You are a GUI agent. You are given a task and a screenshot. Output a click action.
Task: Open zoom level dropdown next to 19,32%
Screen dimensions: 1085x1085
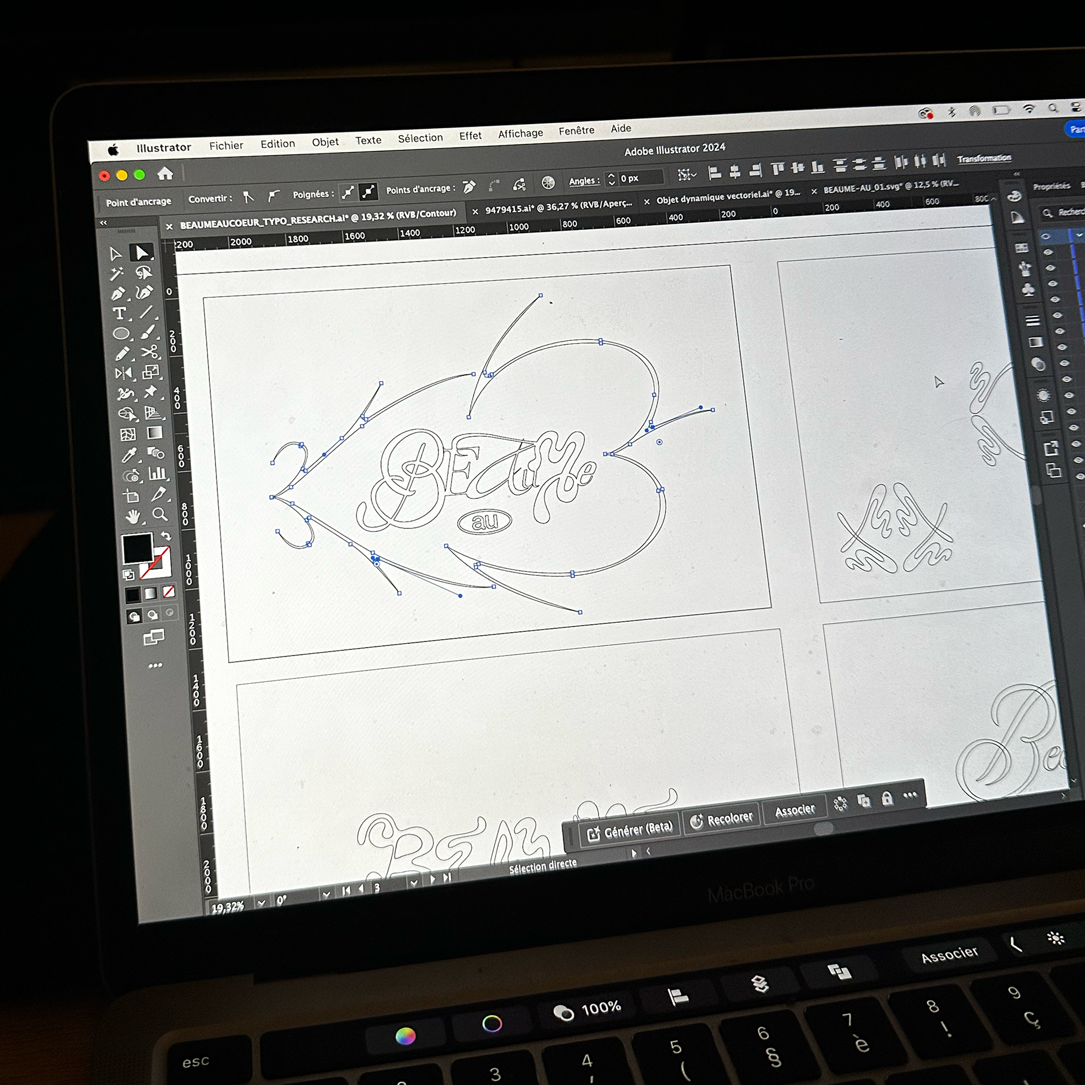tap(261, 903)
